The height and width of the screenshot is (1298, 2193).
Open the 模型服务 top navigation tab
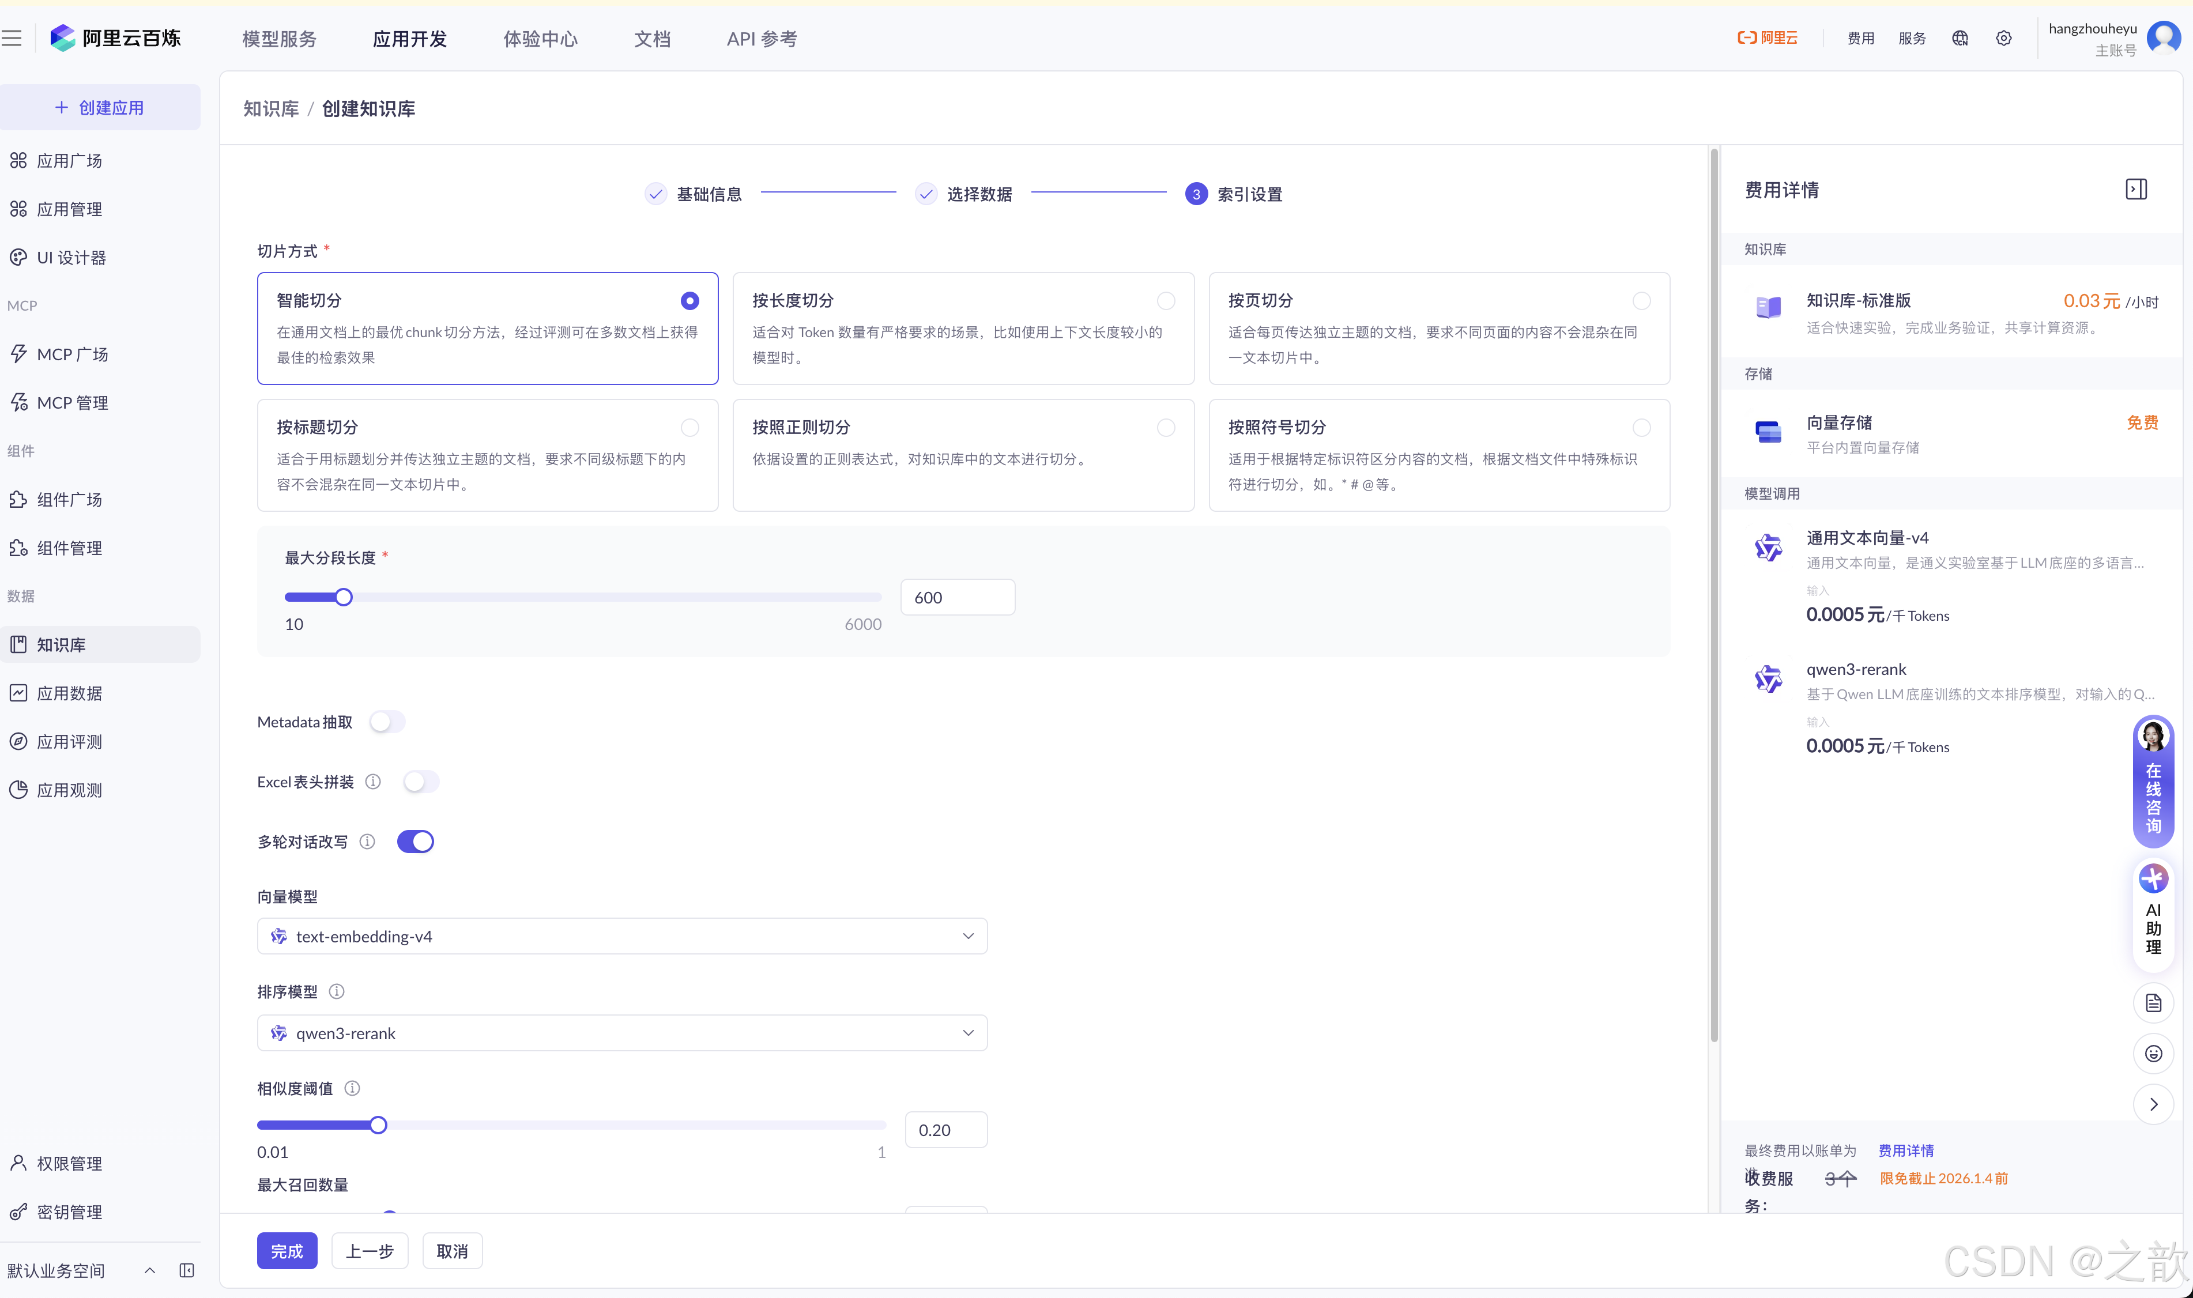click(x=279, y=39)
